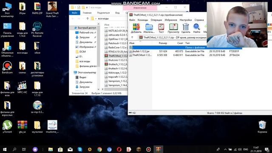272x153 pixels.
Task: Click the sidebar scrollbar down arrow in Explorer
Action: tap(99, 89)
